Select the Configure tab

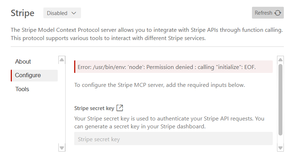28,75
